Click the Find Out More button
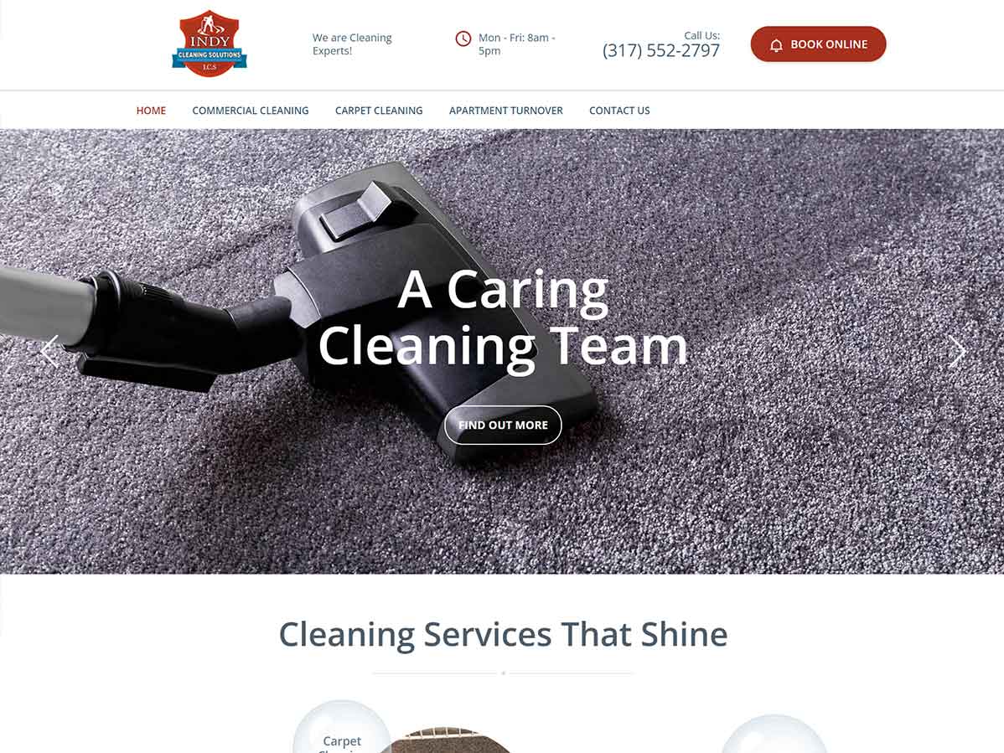Image resolution: width=1004 pixels, height=753 pixels. [503, 425]
